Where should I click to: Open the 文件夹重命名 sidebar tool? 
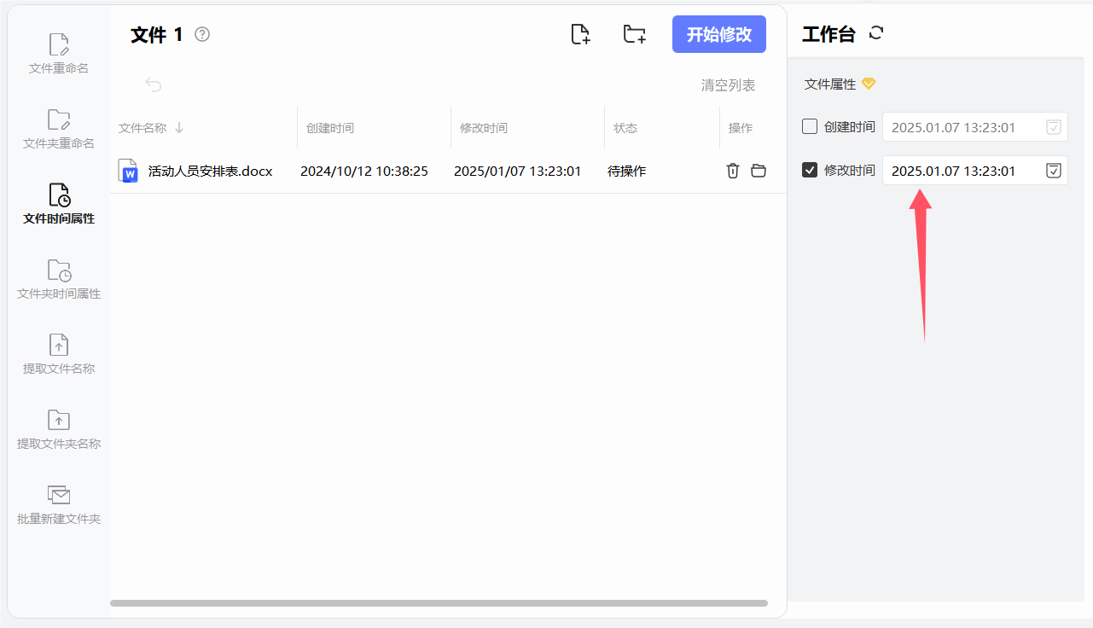pos(59,129)
